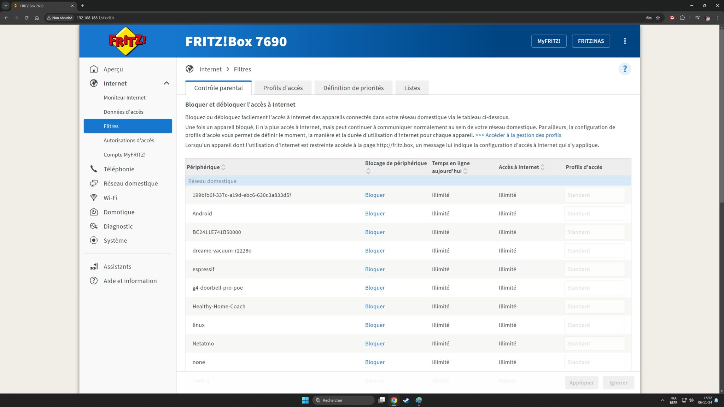Click the MyFRITZ! button

pyautogui.click(x=549, y=41)
